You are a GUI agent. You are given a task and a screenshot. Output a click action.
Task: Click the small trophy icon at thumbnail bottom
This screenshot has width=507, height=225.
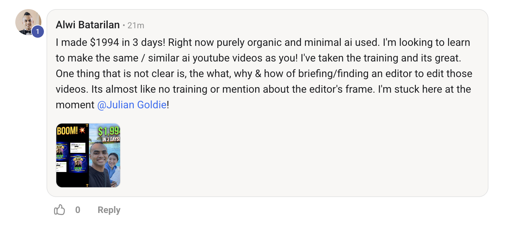tap(87, 185)
